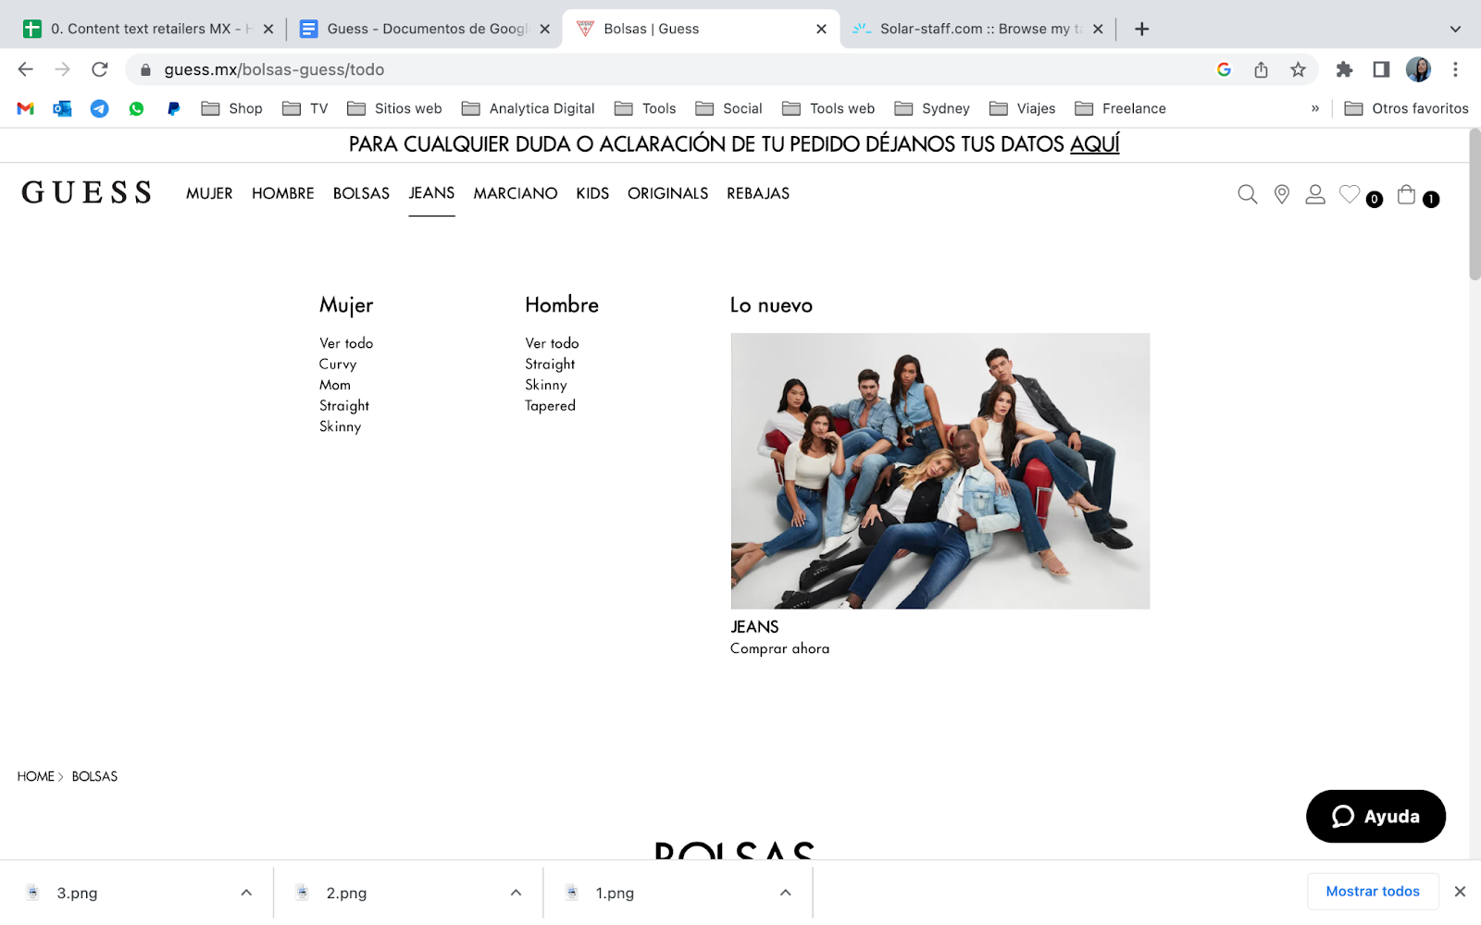Share this page via the share icon
The width and height of the screenshot is (1481, 925).
point(1261,69)
